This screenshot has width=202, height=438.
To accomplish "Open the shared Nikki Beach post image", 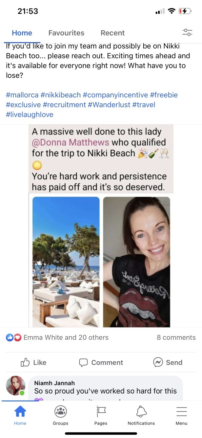I will 101,226.
